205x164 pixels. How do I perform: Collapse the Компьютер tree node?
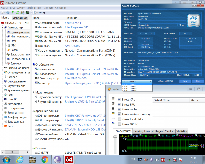[2, 27]
